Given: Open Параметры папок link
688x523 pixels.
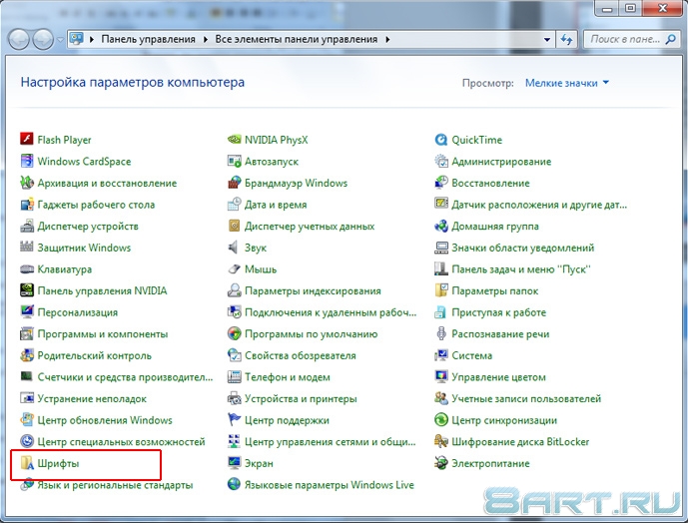Looking at the screenshot, I should click(495, 290).
